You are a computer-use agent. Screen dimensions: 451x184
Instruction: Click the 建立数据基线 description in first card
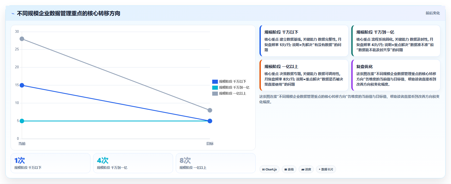[303, 45]
